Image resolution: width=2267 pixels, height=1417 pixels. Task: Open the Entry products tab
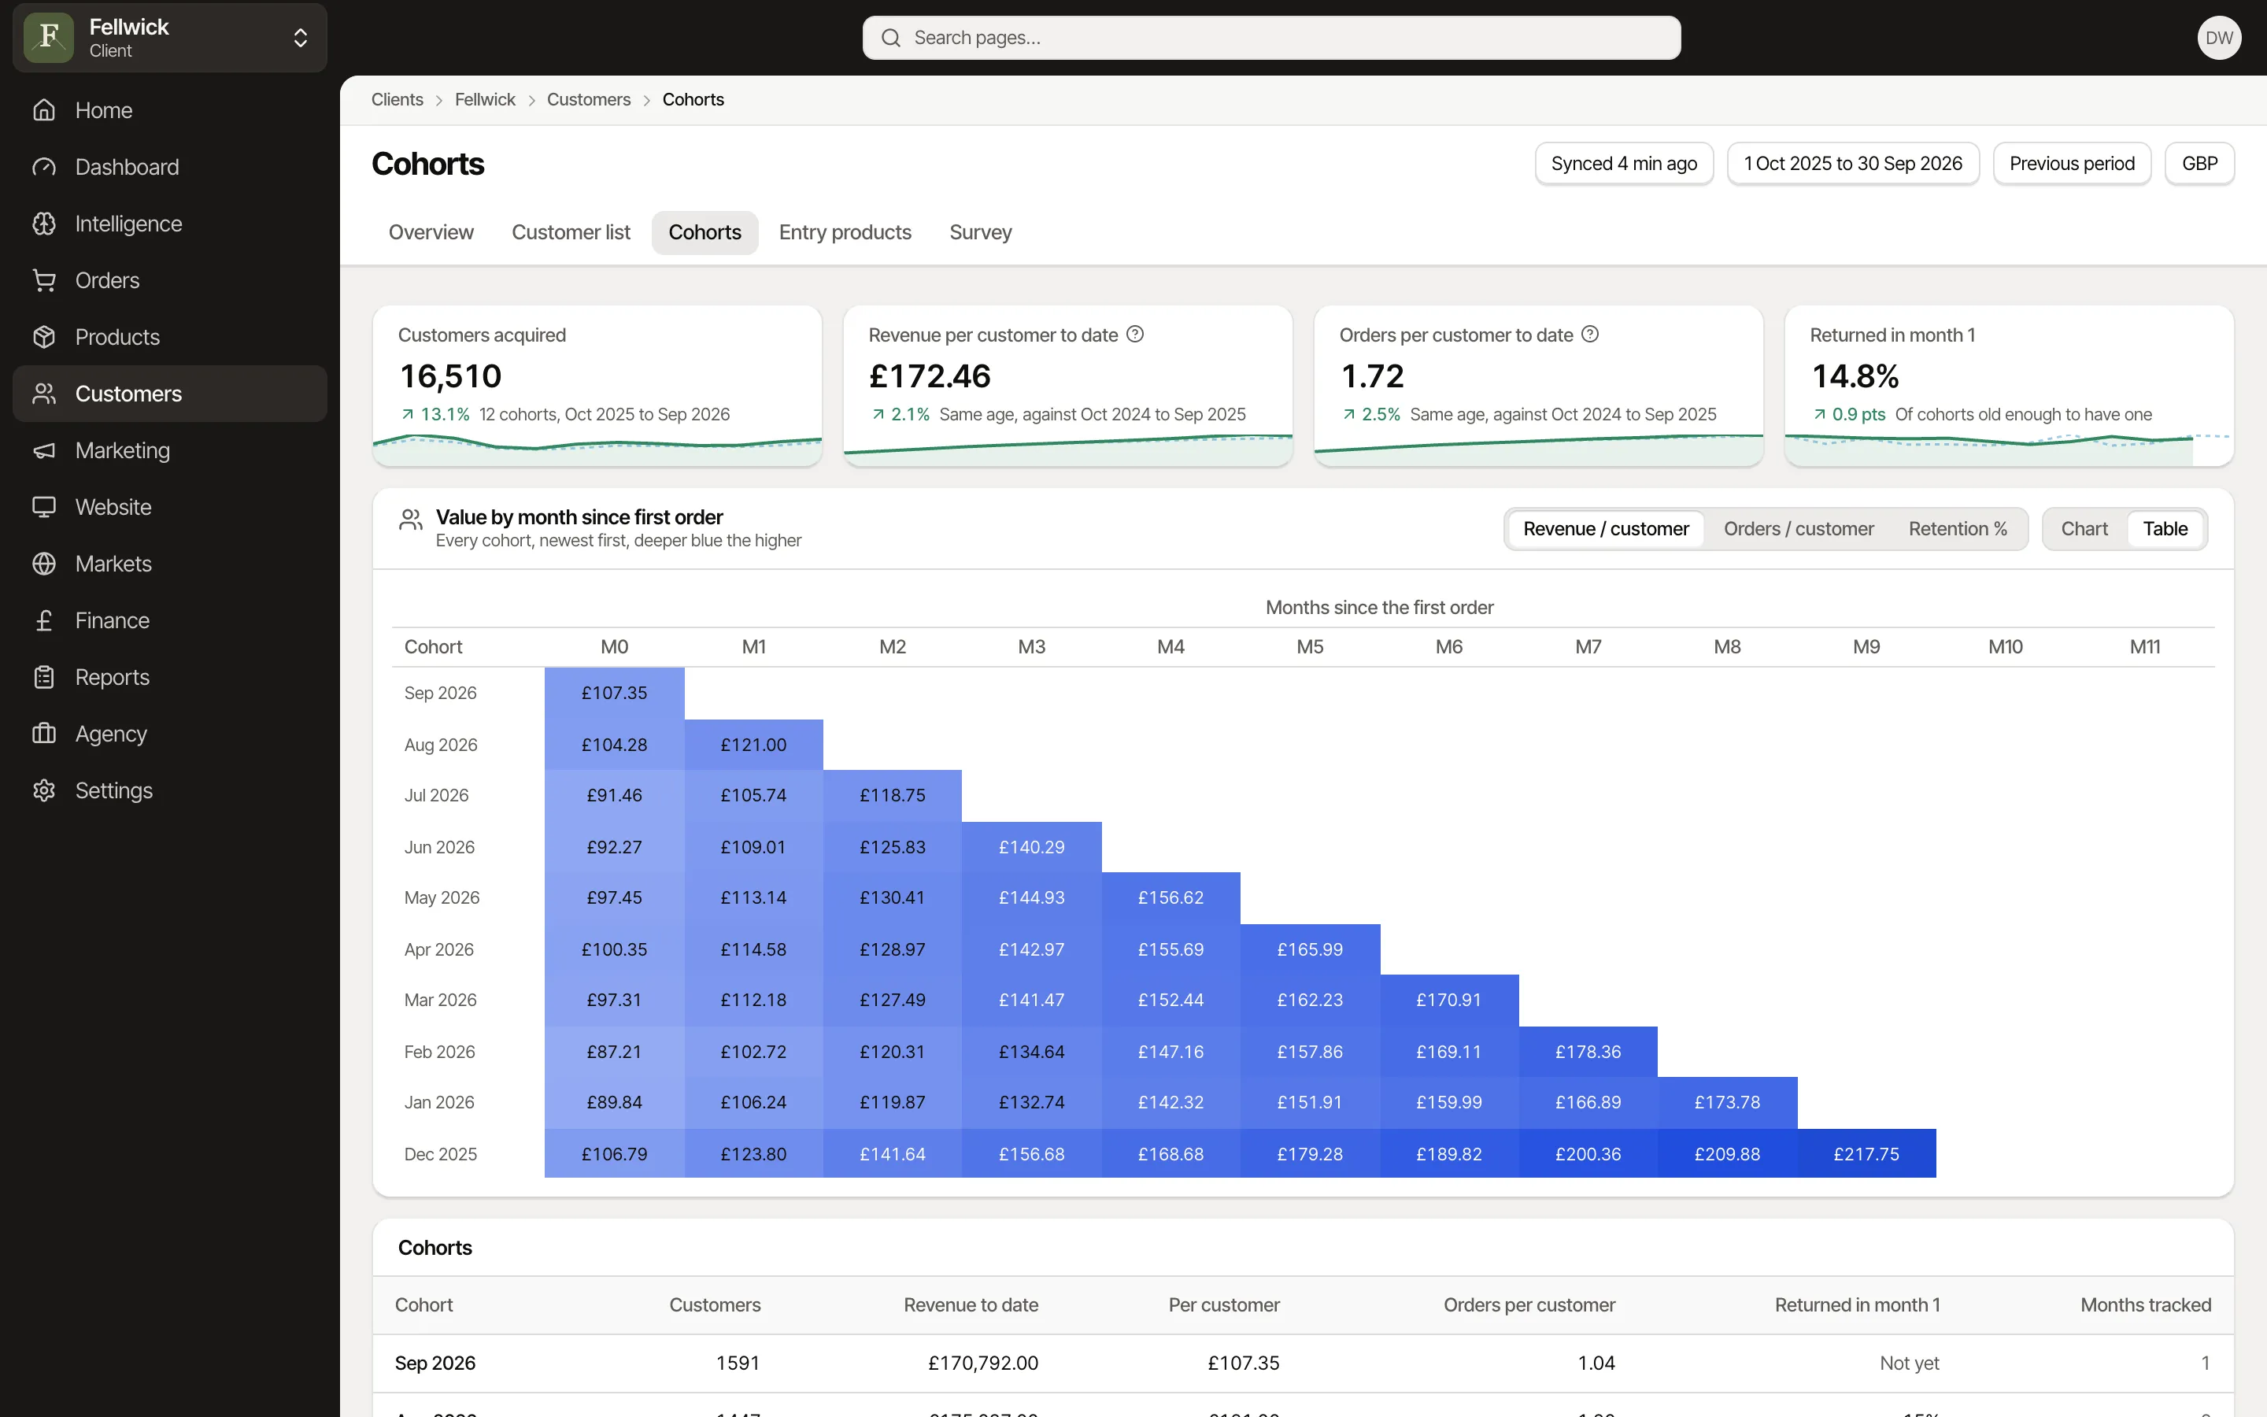[845, 232]
